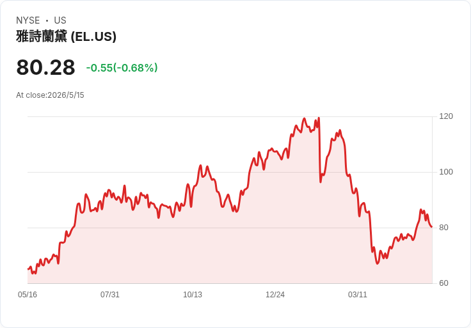Click the stock name 雅詩蘭黛 (EL.US)
The width and height of the screenshot is (471, 328).
[x=66, y=36]
